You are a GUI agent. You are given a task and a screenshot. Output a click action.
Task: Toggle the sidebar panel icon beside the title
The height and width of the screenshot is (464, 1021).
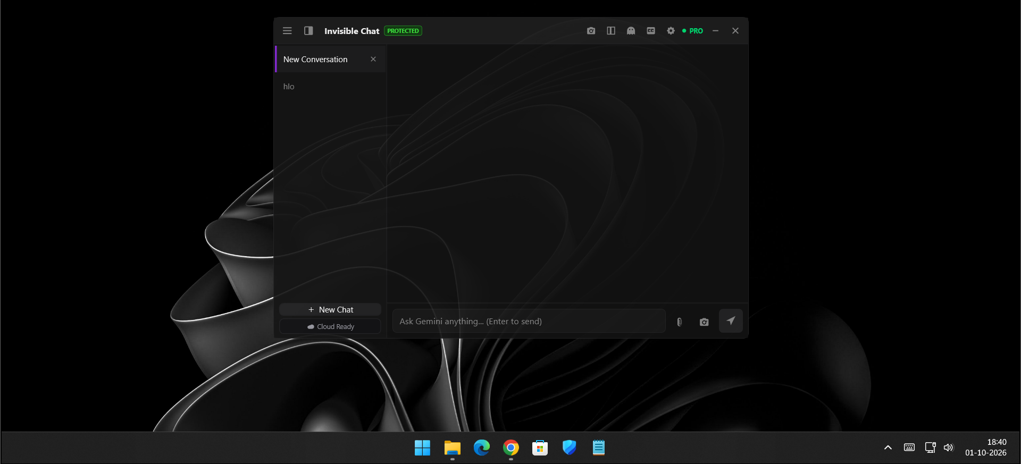pos(308,31)
